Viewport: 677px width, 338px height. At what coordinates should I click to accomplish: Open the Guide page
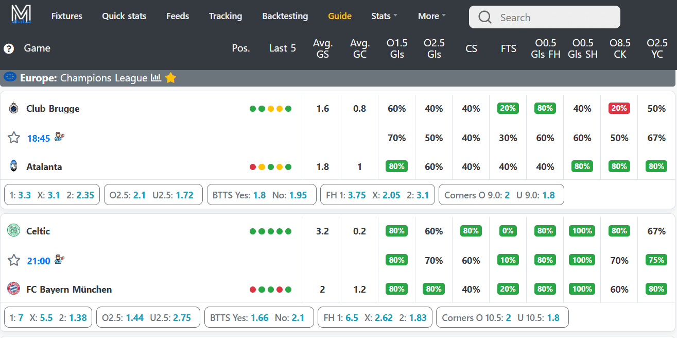340,16
